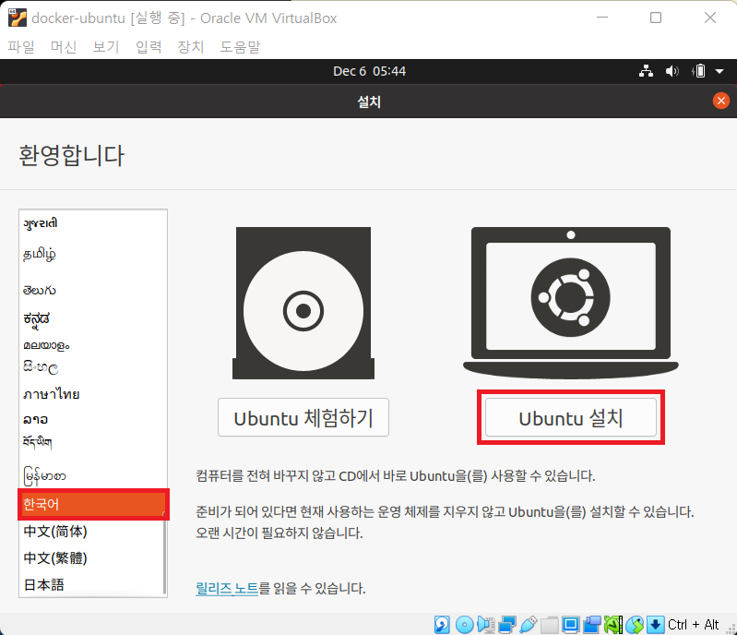Open the 입력 menu
The image size is (737, 635).
coord(149,46)
